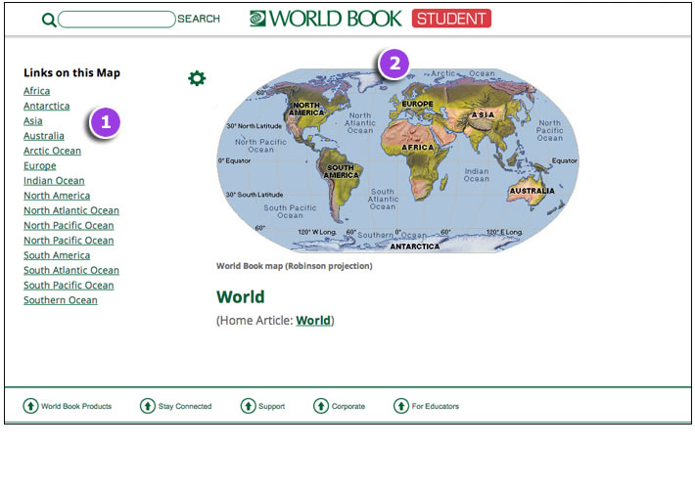This screenshot has height=492, width=695.
Task: Click inside the search text field
Action: [117, 20]
